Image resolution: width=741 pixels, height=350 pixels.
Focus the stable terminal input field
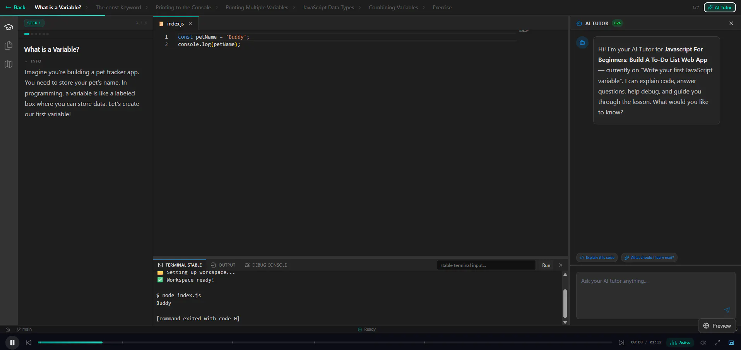(x=486, y=265)
